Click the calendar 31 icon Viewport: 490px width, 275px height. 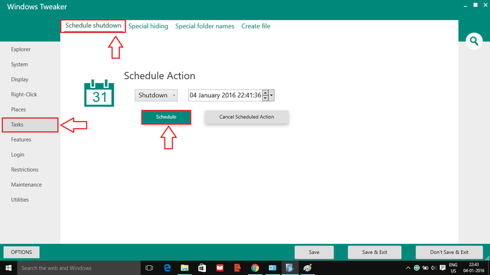coord(99,93)
